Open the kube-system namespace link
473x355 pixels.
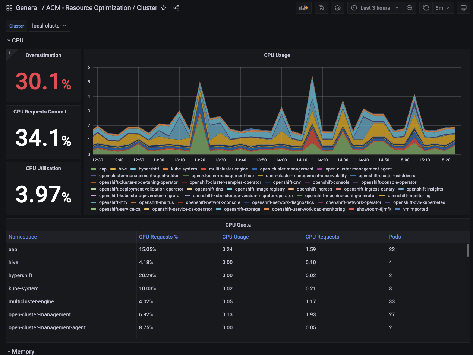(x=23, y=288)
